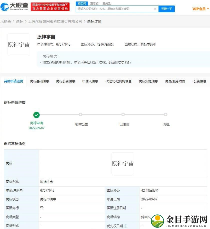Switch to 代理/办理机构信息 tab
Viewport: 210px width, 229px height.
(118, 81)
